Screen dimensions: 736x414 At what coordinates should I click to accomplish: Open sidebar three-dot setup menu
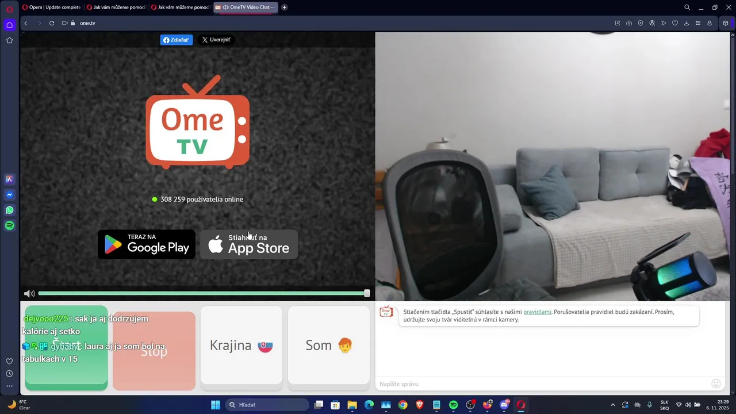click(9, 386)
